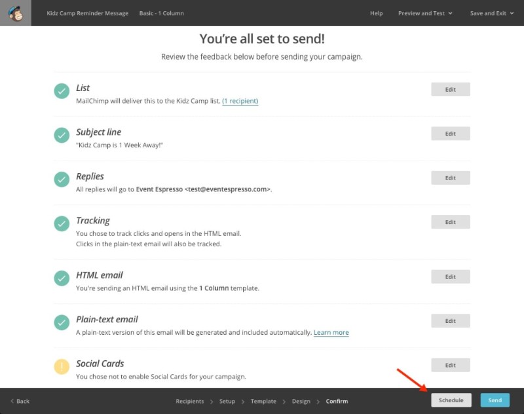Screen dimensions: 524x414
Task: Click the green checkmark beside Subject line
Action: 62,135
